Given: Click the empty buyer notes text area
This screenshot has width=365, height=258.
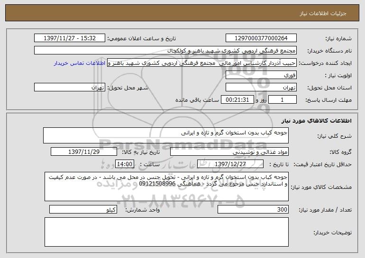Looking at the screenshot, I should click(166, 232).
